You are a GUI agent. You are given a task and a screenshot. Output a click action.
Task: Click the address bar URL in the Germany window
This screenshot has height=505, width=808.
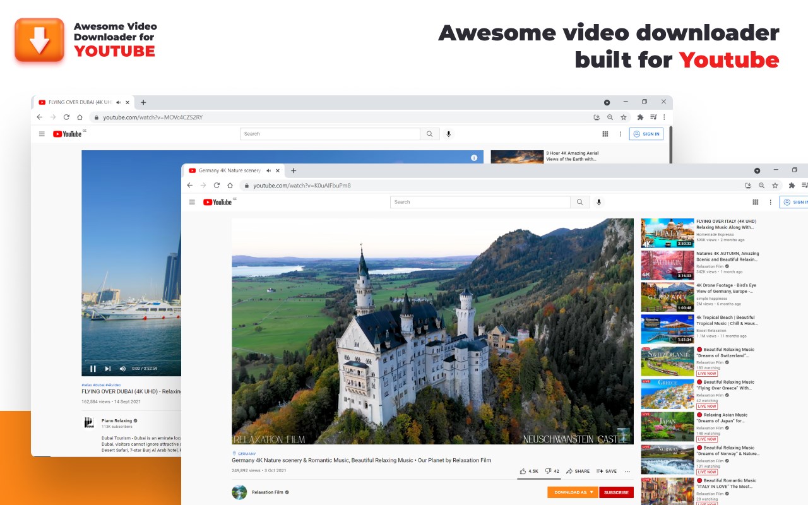tap(302, 186)
